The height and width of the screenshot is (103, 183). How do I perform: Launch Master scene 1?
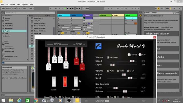click(x=126, y=18)
